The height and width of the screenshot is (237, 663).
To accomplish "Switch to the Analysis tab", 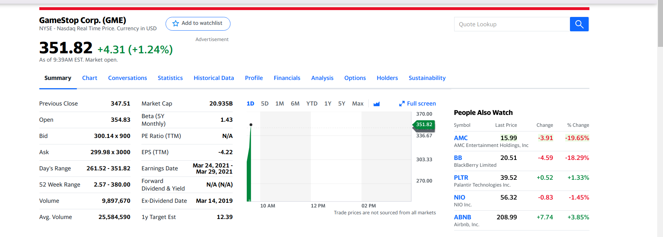I will point(322,78).
